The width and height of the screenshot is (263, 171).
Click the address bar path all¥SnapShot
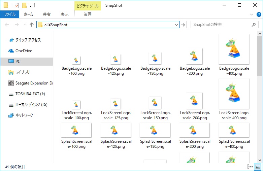[56, 25]
